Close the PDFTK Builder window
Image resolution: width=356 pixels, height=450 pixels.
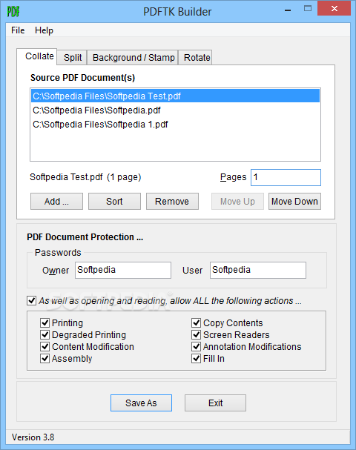pos(334,9)
